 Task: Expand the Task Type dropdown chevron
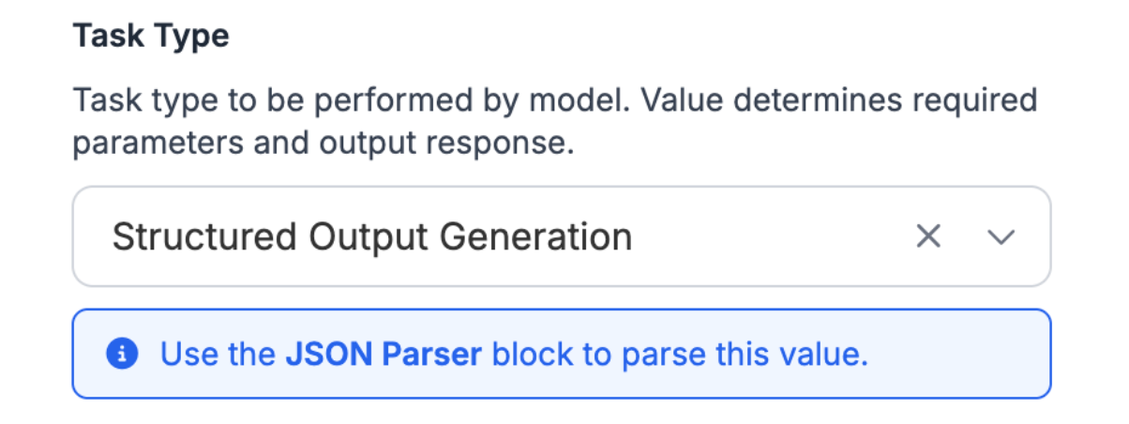(x=1001, y=237)
